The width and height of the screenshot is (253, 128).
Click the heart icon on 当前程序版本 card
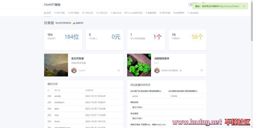(x=202, y=71)
